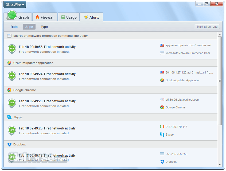Click the Microsoft malware protection header icon
Screen dimensions: 226x171
9,36
